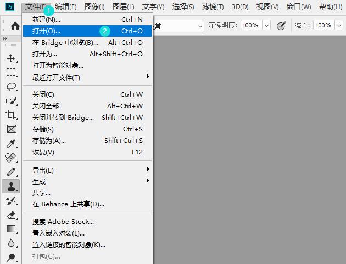This screenshot has height=264, width=346.
Task: Choose 在 Bridge 中浏览(B)... entry
Action: 87,43
